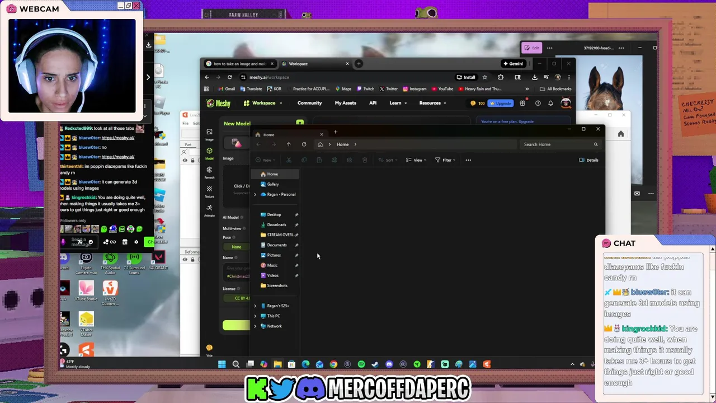
Task: Open the Twitch bookmark
Action: click(x=365, y=89)
